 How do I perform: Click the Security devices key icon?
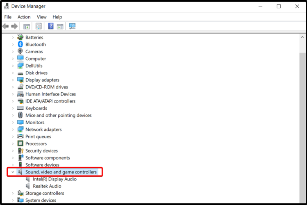[20, 150]
